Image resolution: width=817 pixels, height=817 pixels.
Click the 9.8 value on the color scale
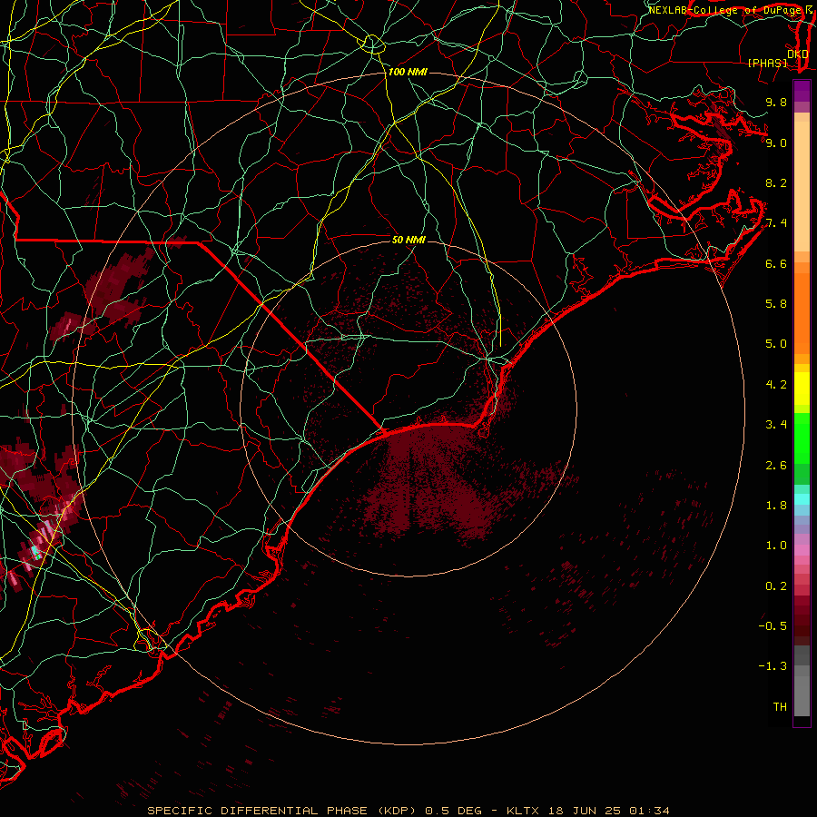click(x=776, y=102)
